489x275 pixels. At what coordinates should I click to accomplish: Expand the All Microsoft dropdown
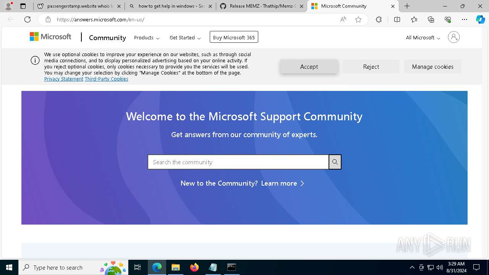pyautogui.click(x=423, y=37)
